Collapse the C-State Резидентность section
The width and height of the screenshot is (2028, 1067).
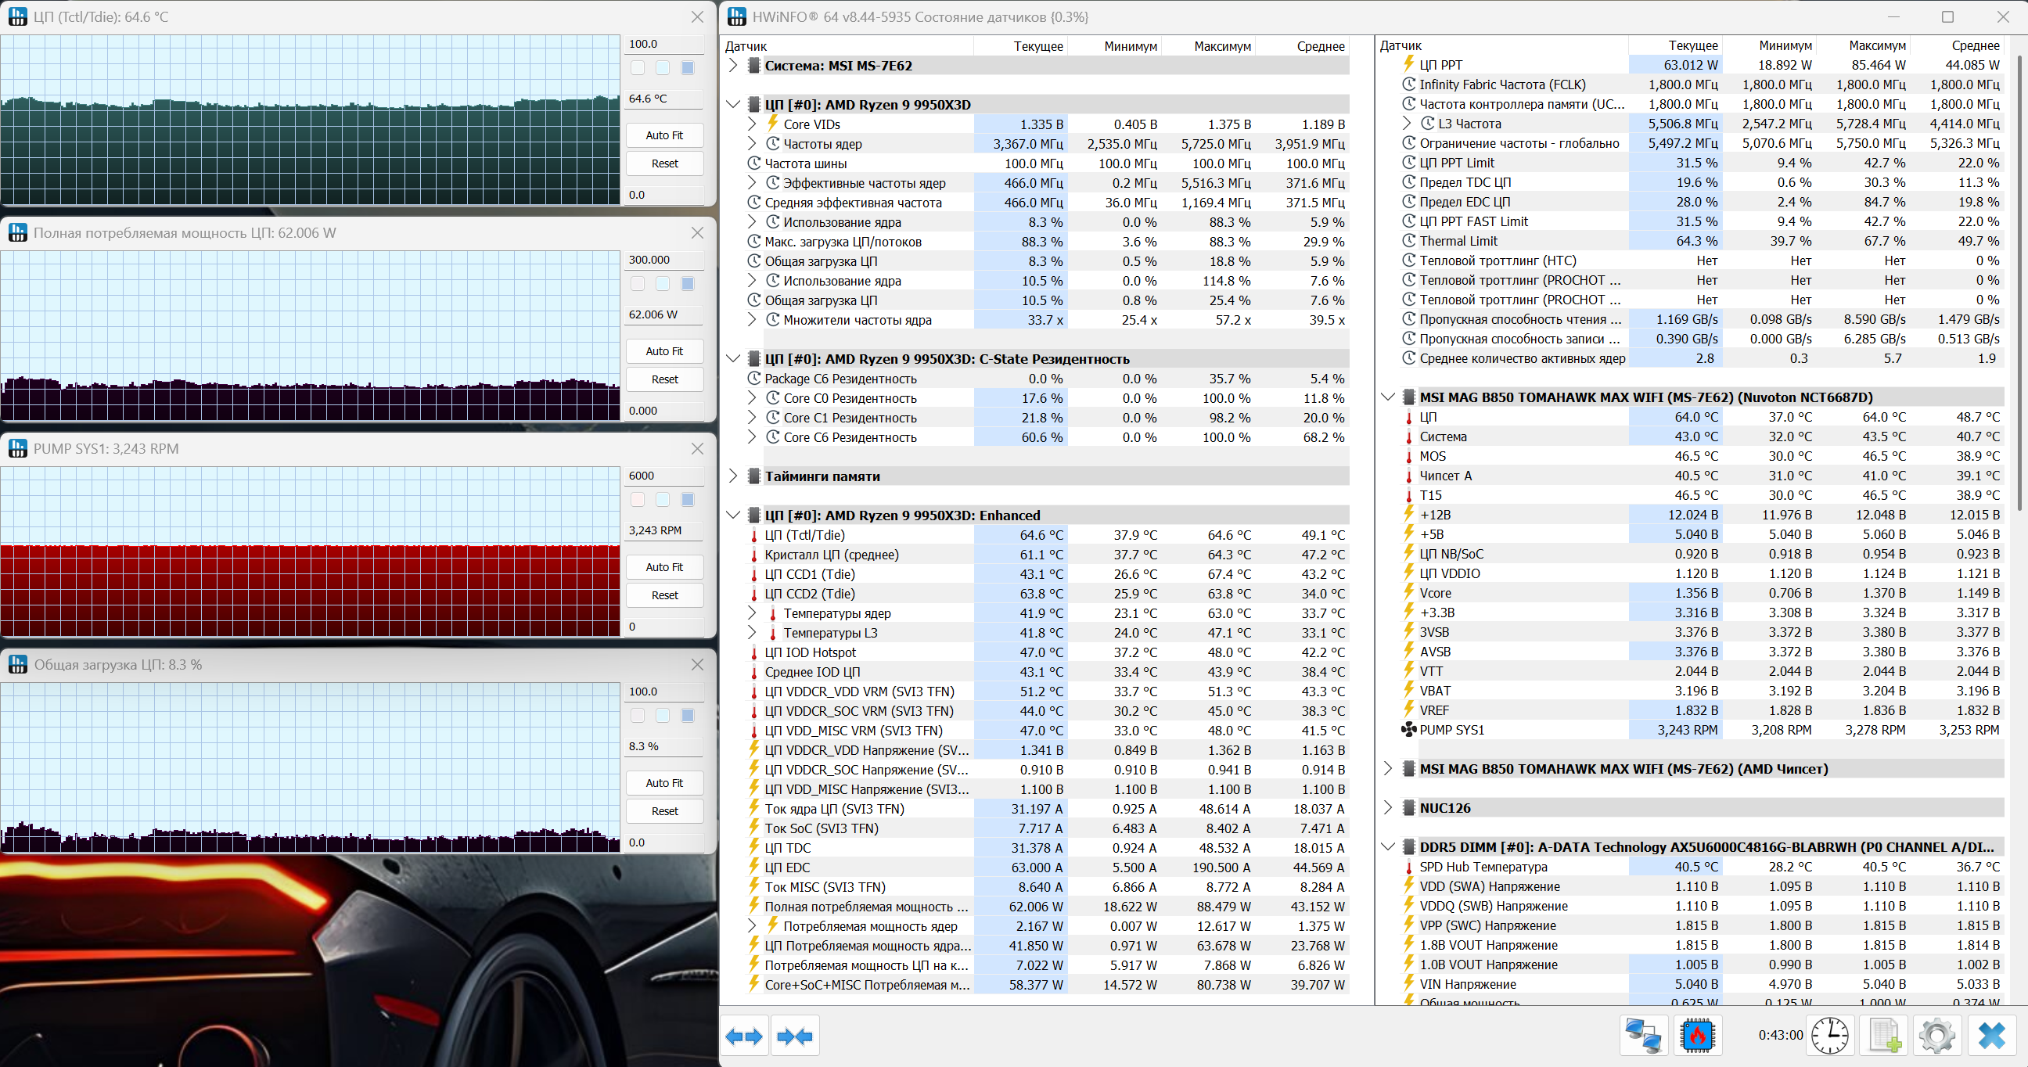click(733, 359)
